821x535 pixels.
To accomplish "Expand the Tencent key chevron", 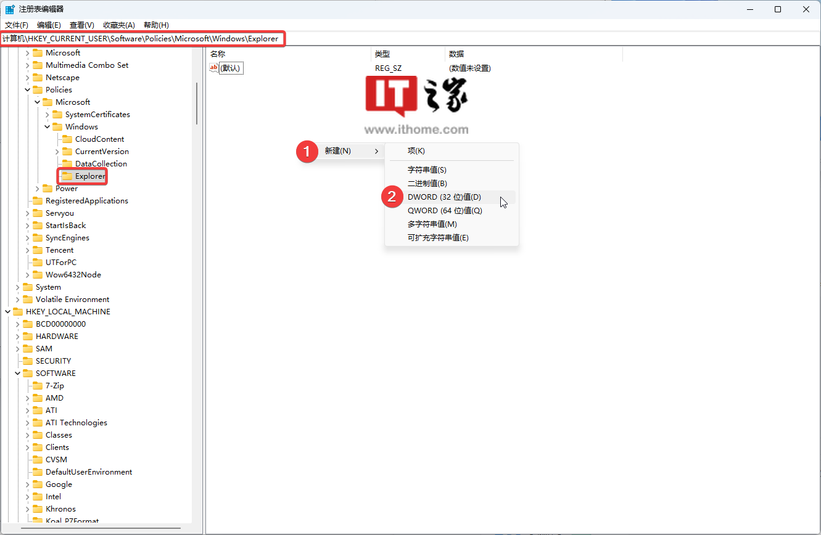I will (x=27, y=250).
